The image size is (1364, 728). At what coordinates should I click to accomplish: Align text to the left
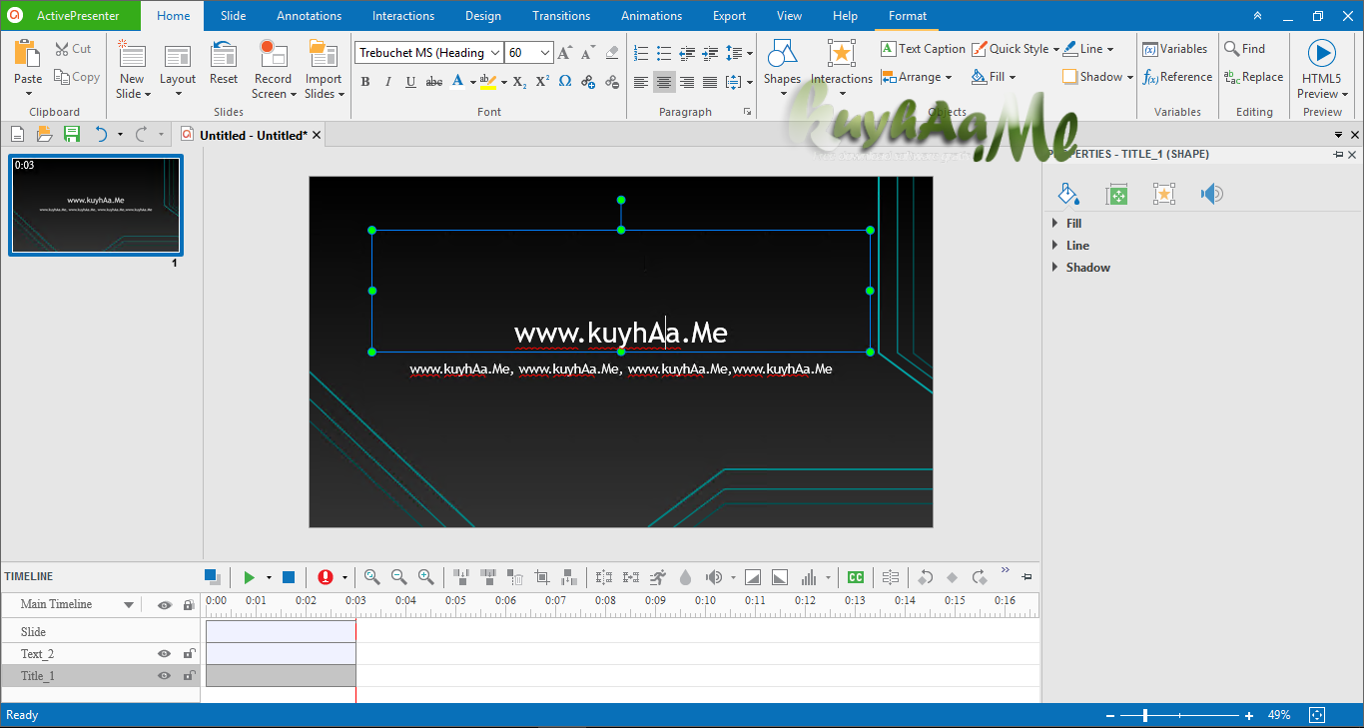[641, 82]
